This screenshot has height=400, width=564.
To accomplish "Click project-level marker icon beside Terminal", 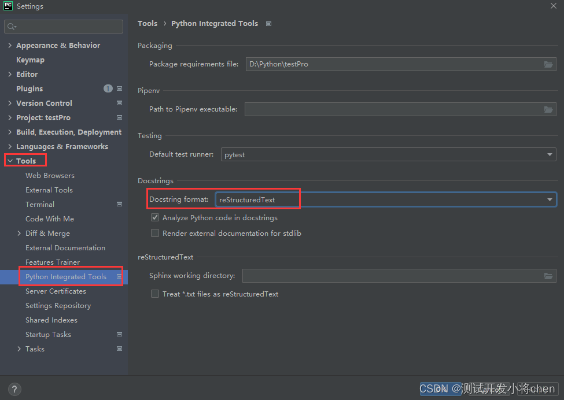I will 119,204.
